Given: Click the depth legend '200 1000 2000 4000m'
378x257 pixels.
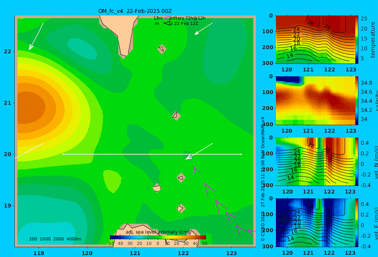Looking at the screenshot, I should pyautogui.click(x=55, y=239).
